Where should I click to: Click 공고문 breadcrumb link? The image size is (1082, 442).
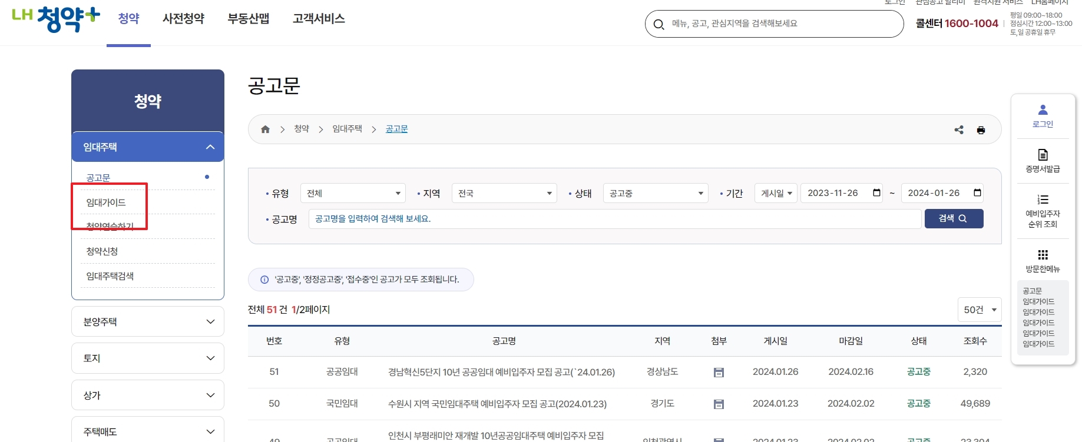396,129
